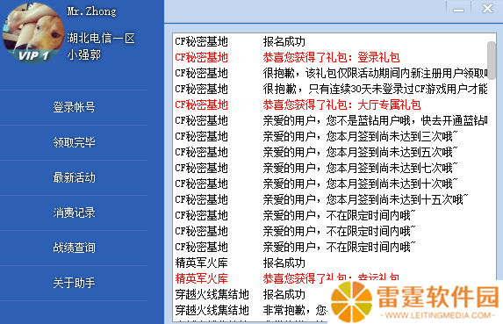Screen dimensions: 503x324
Task: Select the 登录礼包 red log entry
Action: coord(331,57)
